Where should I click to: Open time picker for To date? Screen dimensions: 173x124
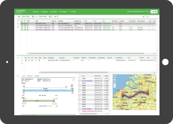(x=51, y=16)
